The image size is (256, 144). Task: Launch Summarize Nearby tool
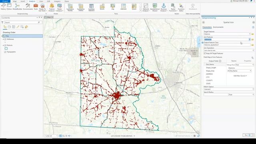[70, 8]
